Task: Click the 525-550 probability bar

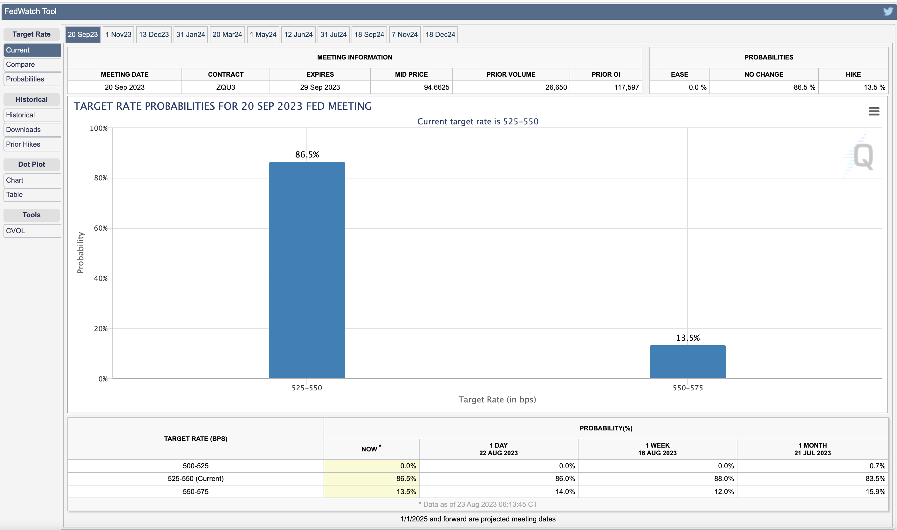Action: pos(307,270)
